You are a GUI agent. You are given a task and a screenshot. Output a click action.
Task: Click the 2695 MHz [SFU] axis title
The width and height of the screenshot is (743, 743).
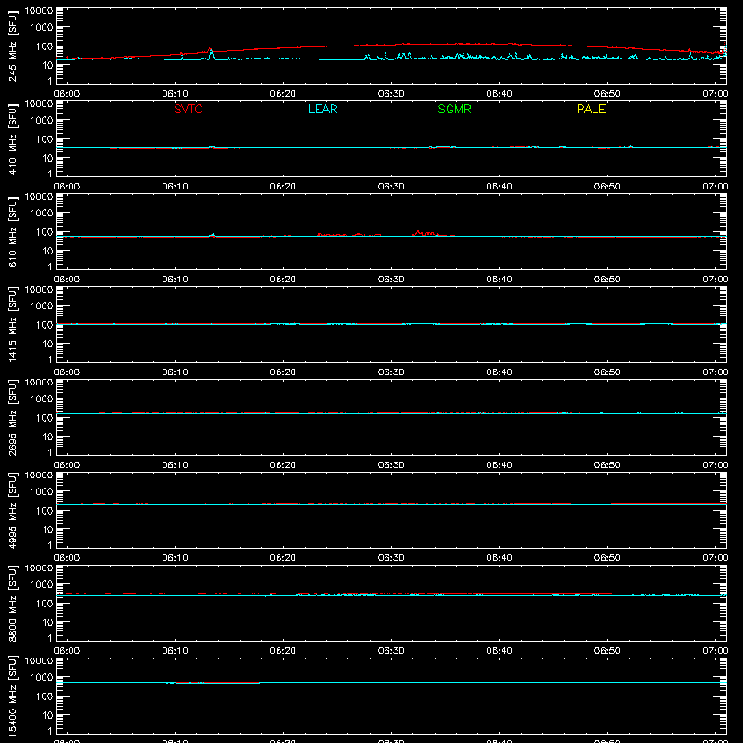[x=13, y=418]
